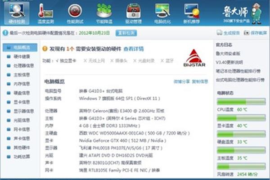
Task: Switch to 网卡信息 in the sidebar
Action: pos(22,129)
